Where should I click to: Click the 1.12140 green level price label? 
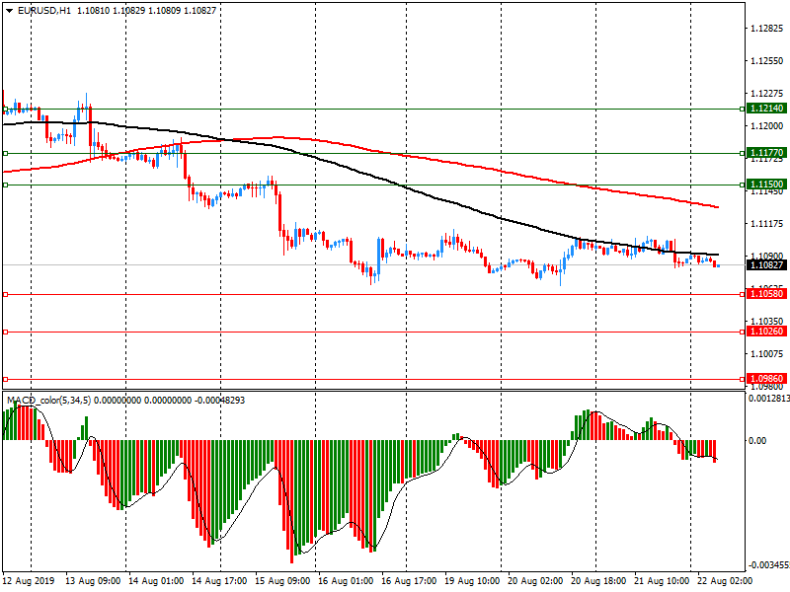[767, 109]
